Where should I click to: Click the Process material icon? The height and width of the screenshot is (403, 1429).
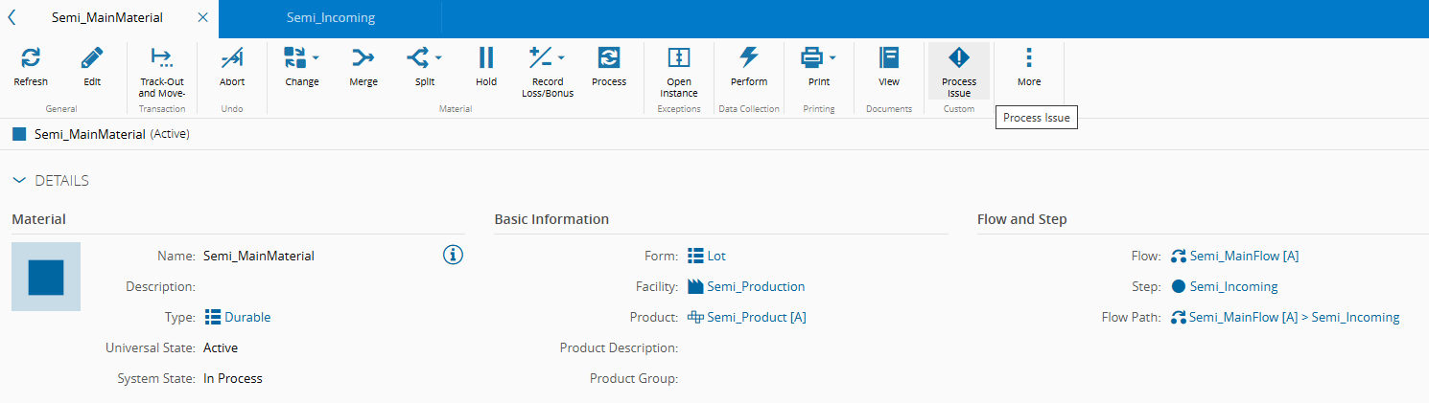pos(609,58)
